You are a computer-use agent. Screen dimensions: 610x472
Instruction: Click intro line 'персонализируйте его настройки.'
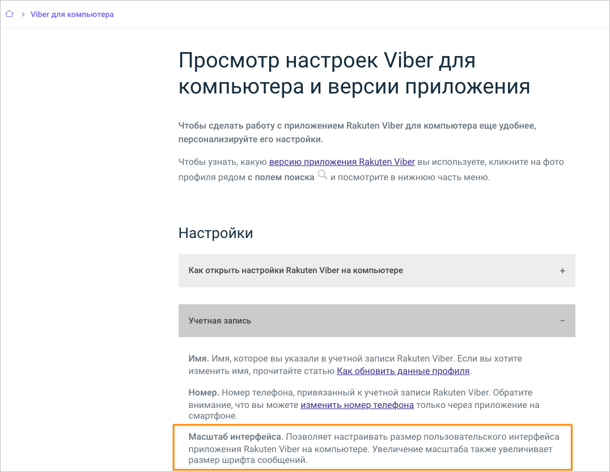[x=251, y=139]
